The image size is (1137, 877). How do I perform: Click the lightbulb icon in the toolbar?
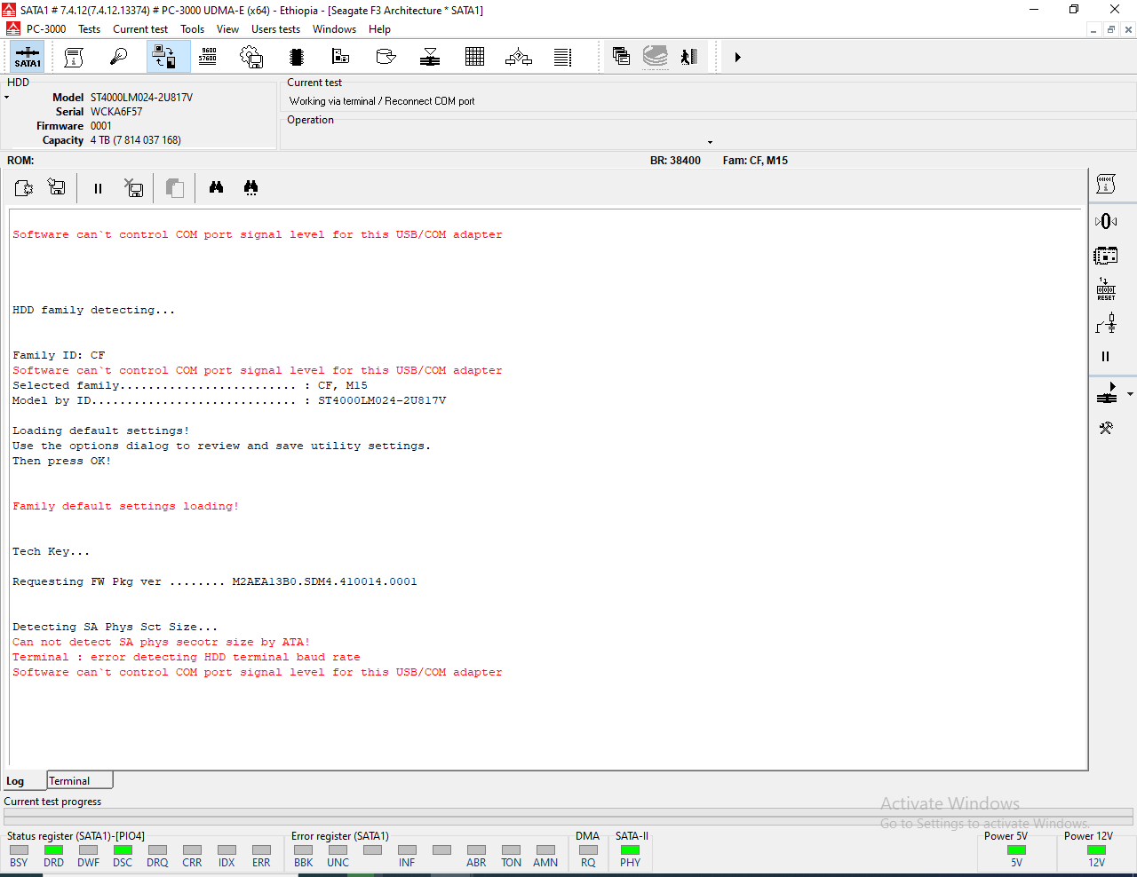tap(118, 57)
